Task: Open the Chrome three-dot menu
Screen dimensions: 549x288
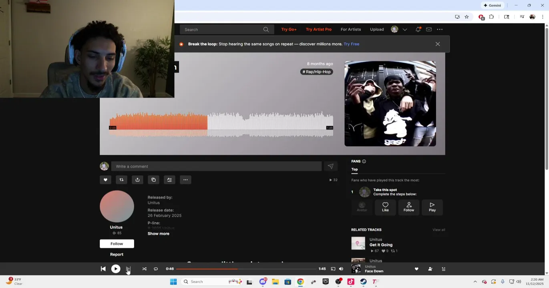Action: 543,17
